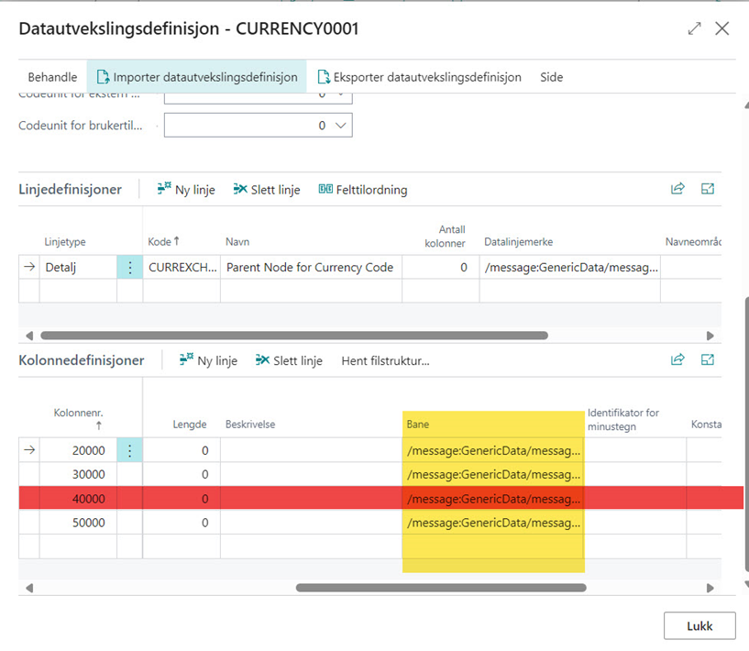Add Ny linje in Kolonnedefinisjoner

tap(208, 360)
